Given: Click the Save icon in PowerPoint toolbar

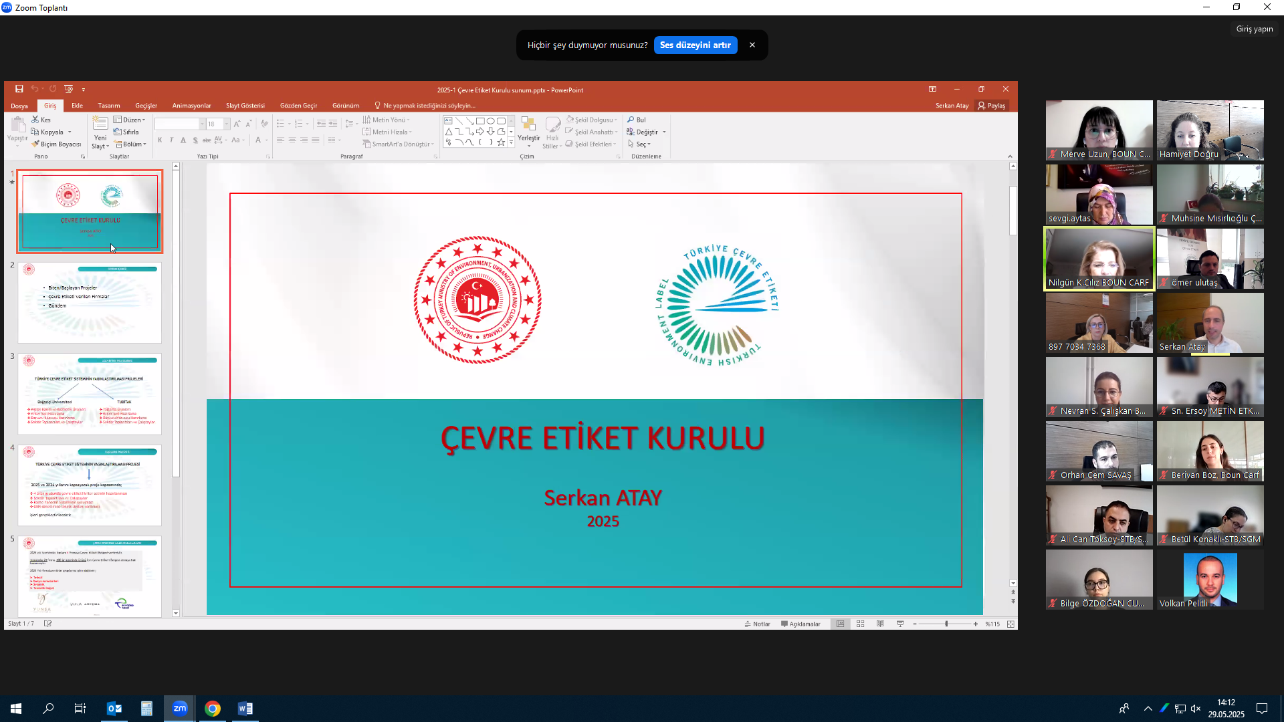Looking at the screenshot, I should coord(19,89).
